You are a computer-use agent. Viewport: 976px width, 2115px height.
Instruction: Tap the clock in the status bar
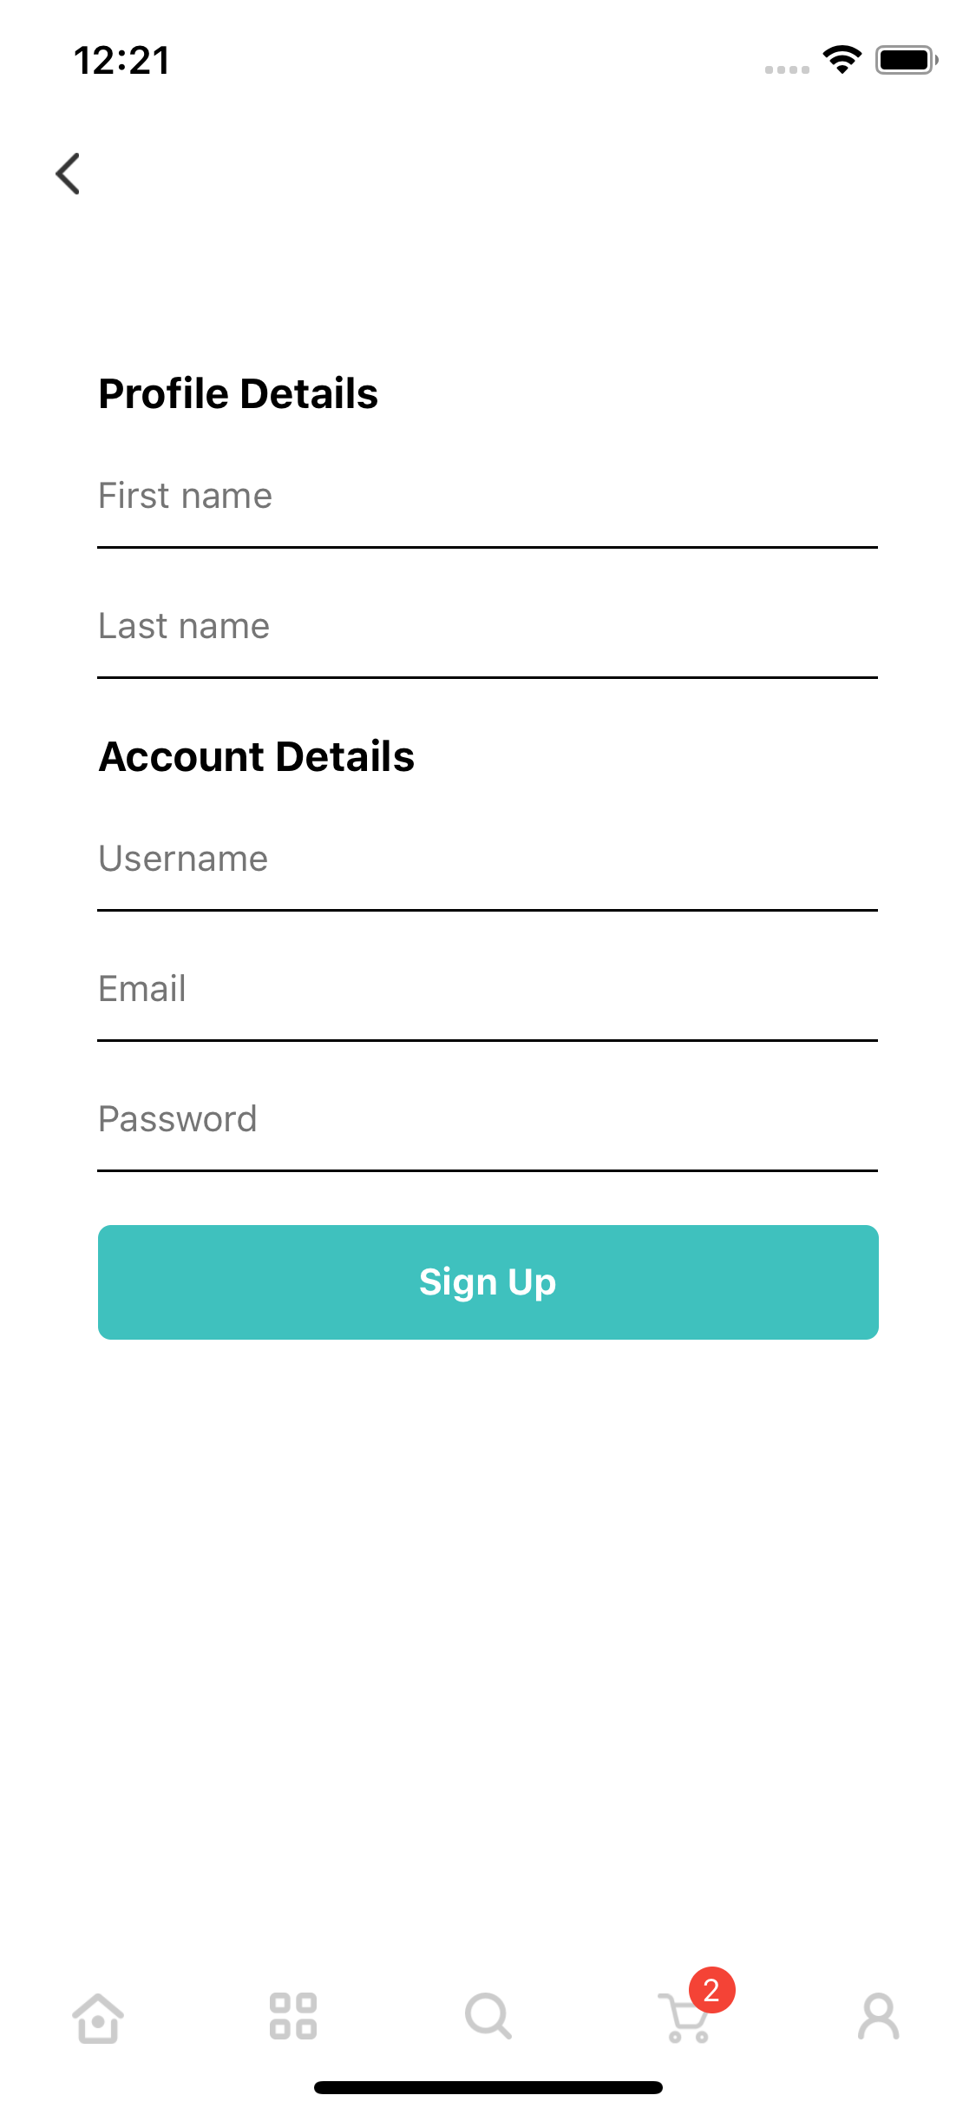(x=121, y=60)
